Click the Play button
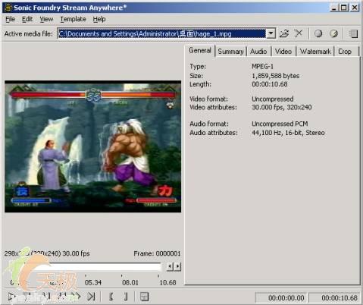The width and height of the screenshot is (363, 305). point(11,297)
